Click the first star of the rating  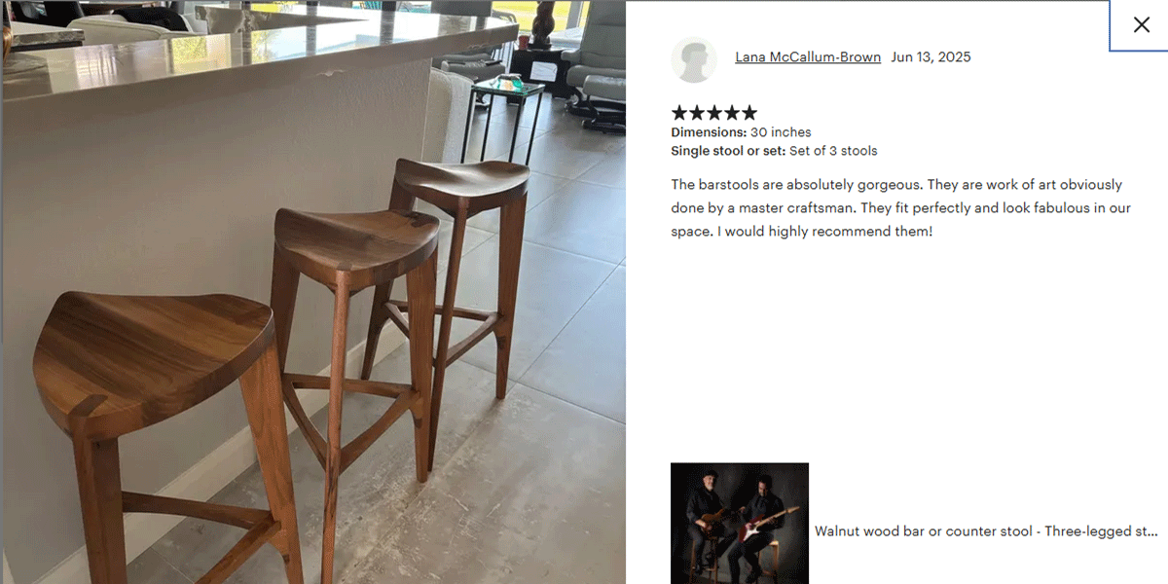coord(679,113)
